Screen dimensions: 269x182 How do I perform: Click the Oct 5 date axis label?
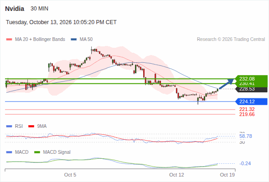click(70, 175)
